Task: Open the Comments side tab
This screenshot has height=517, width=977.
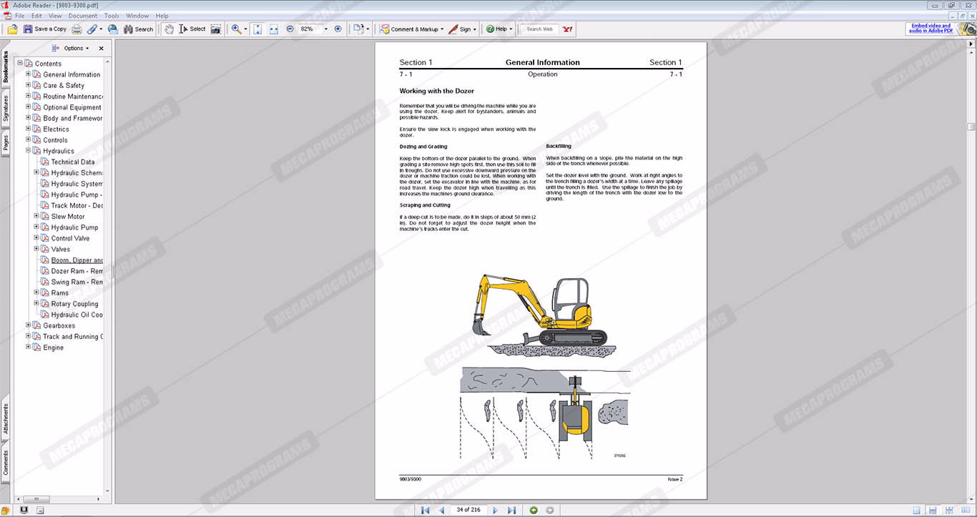Action: 6,462
